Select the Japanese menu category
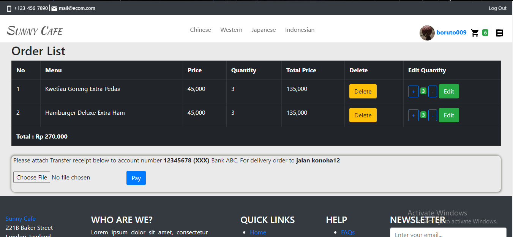 (264, 30)
